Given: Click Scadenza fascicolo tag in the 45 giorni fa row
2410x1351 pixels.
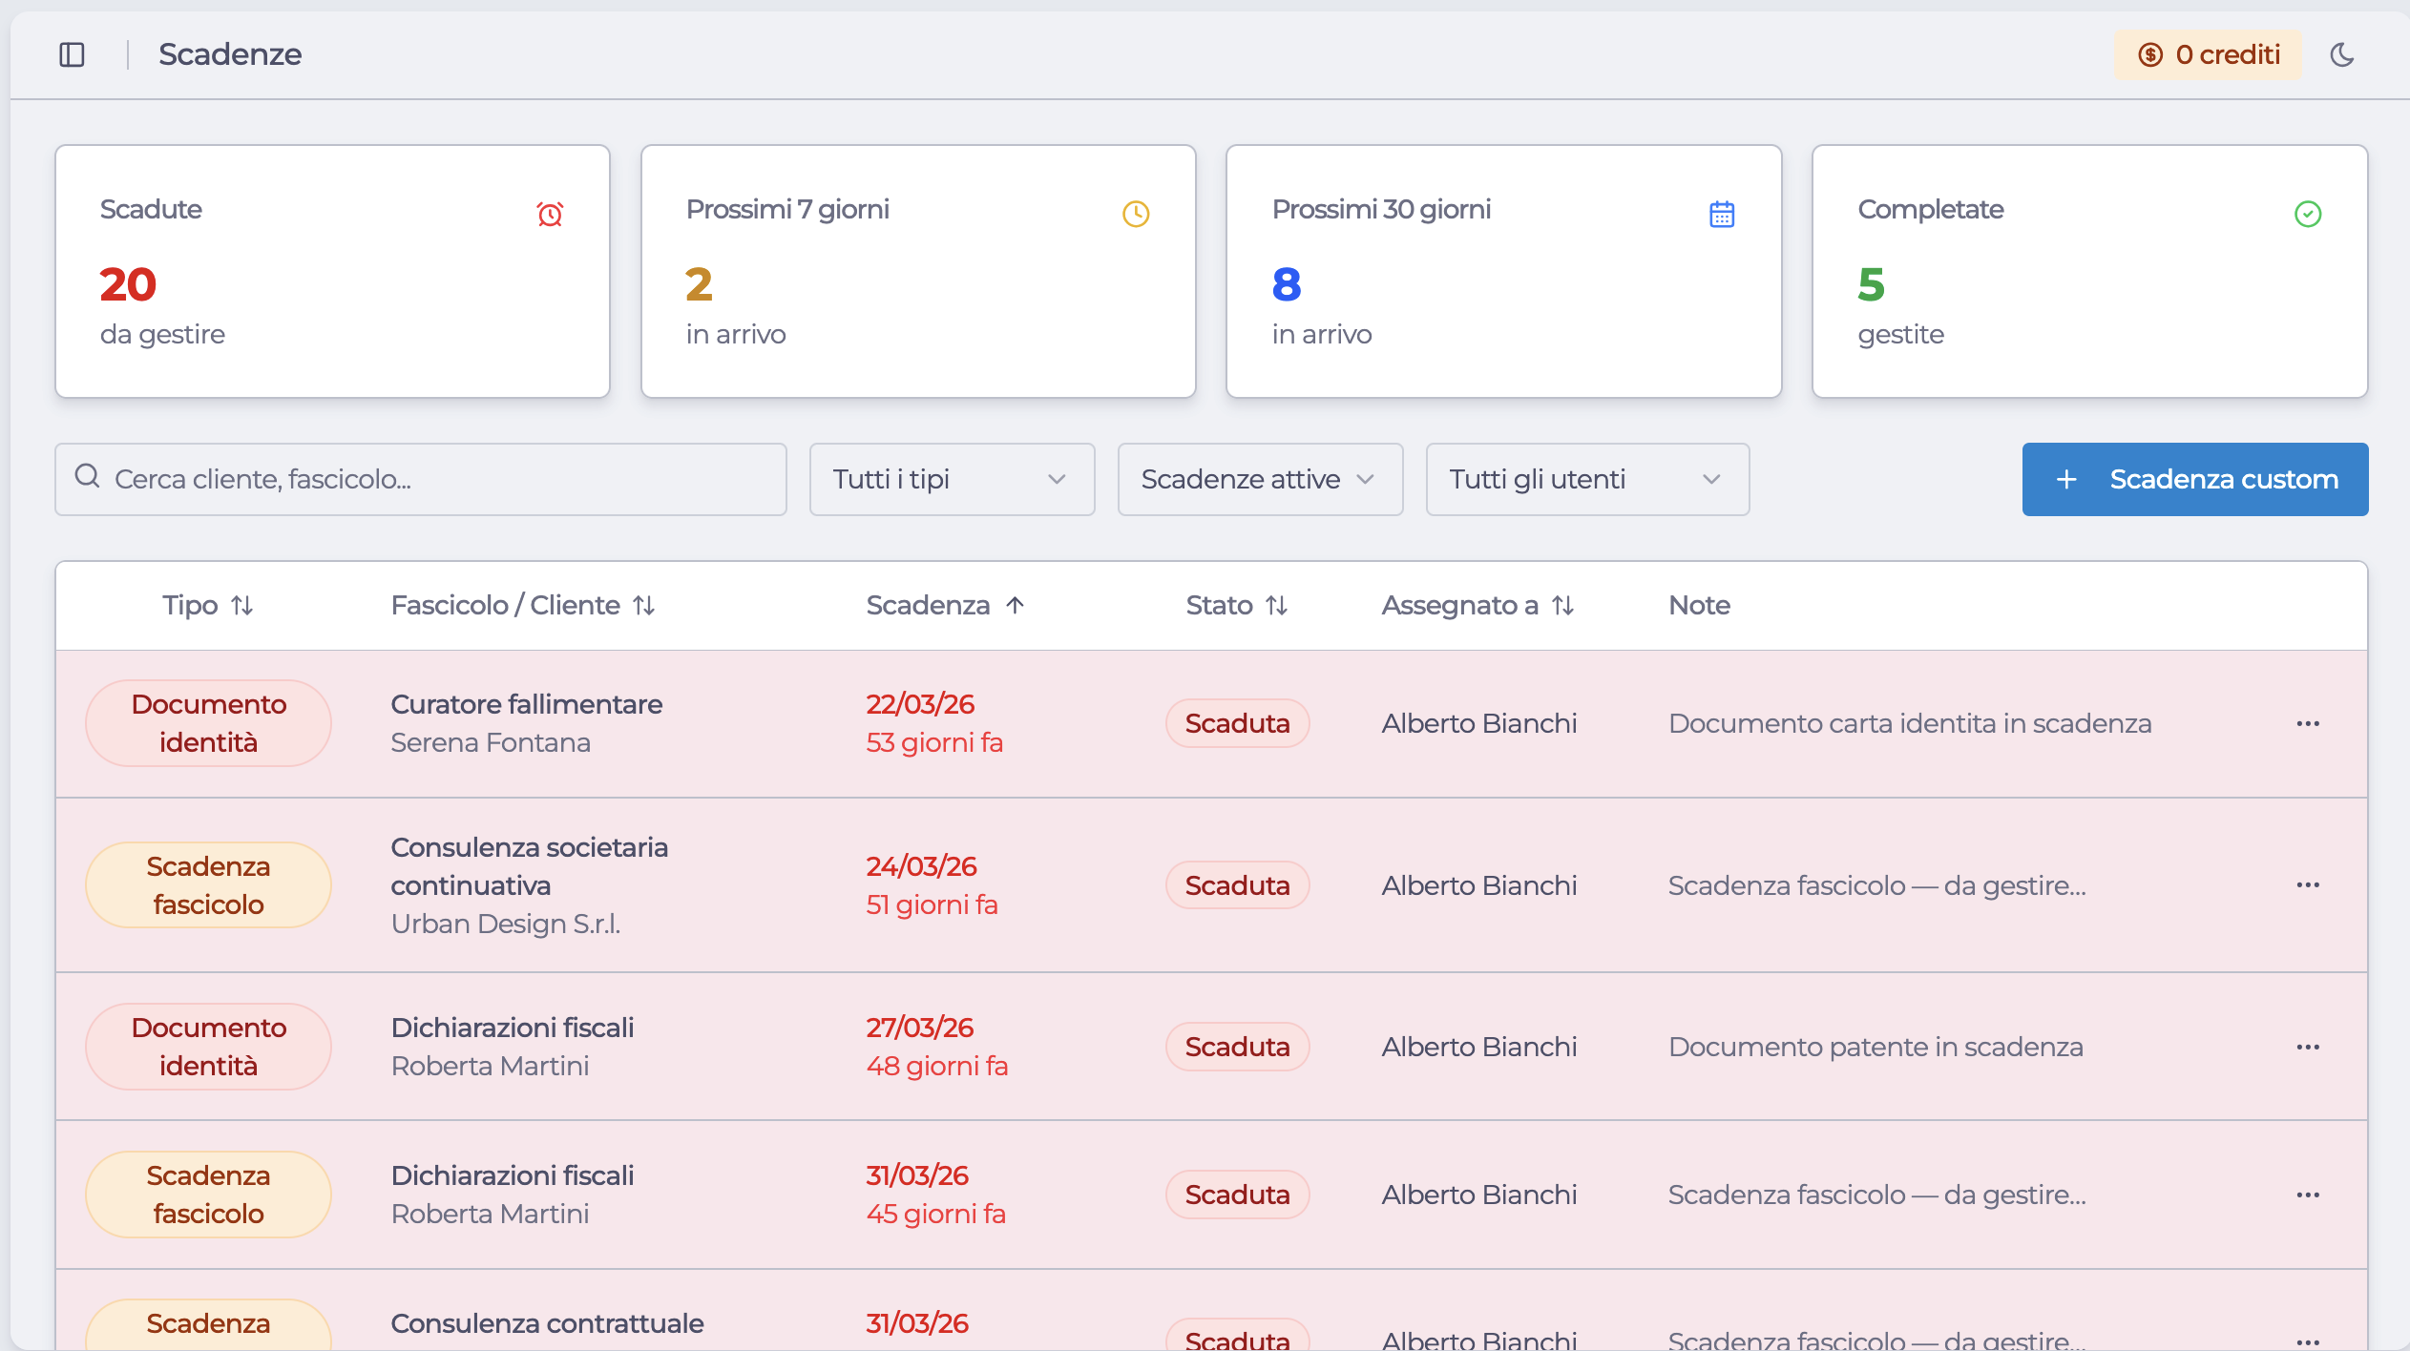Looking at the screenshot, I should pos(208,1195).
